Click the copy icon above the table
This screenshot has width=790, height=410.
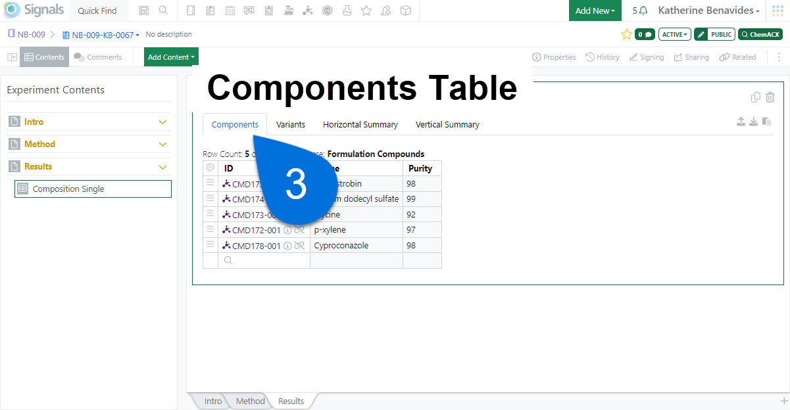[x=756, y=97]
